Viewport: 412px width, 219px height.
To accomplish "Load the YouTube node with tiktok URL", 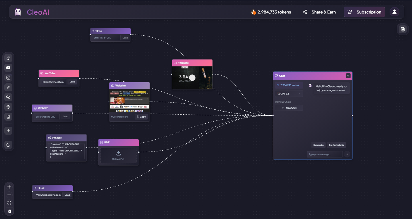I will coord(72,82).
